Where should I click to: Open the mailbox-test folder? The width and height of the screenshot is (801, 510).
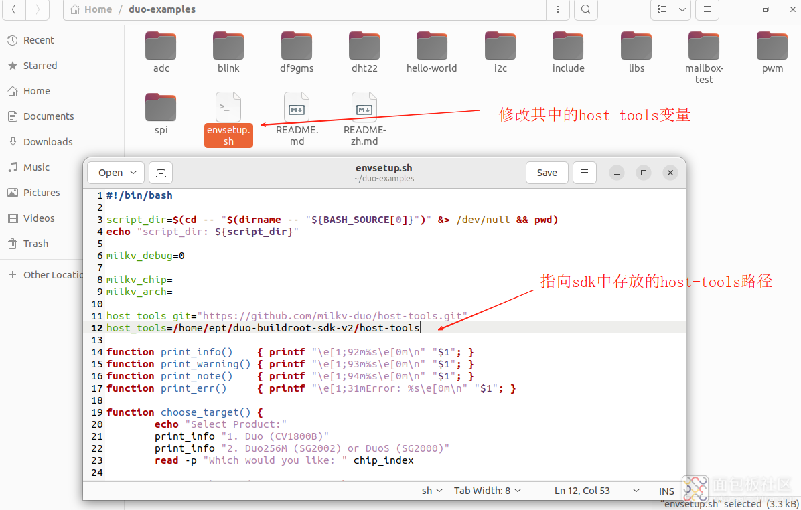click(703, 58)
